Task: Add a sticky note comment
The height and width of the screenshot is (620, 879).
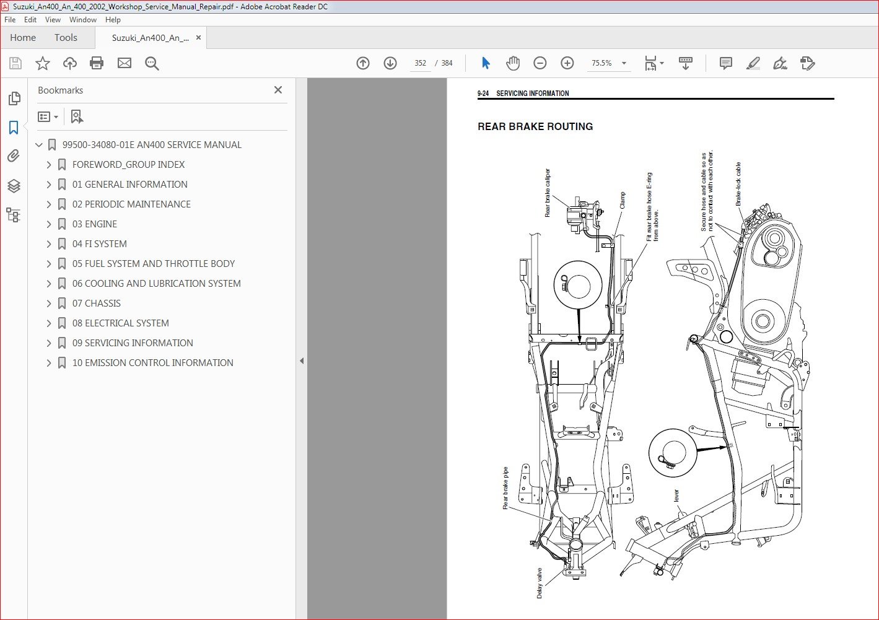Action: point(726,63)
